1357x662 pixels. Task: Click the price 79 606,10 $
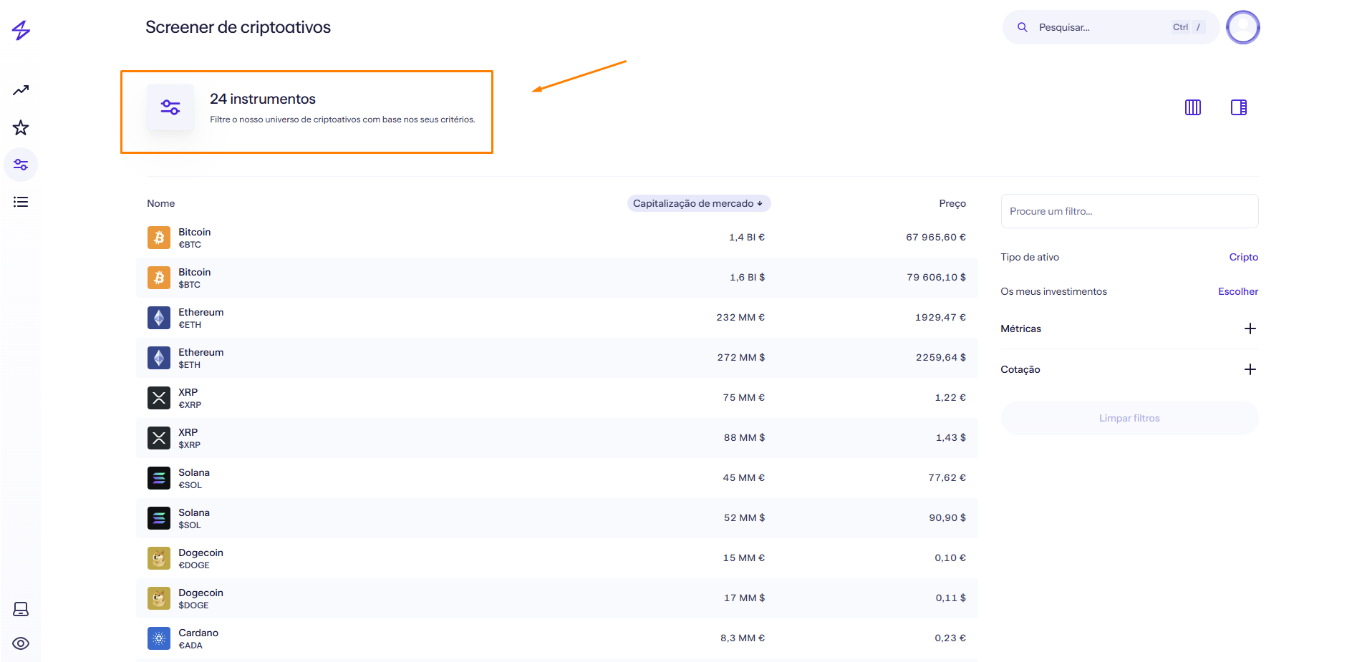(x=936, y=277)
